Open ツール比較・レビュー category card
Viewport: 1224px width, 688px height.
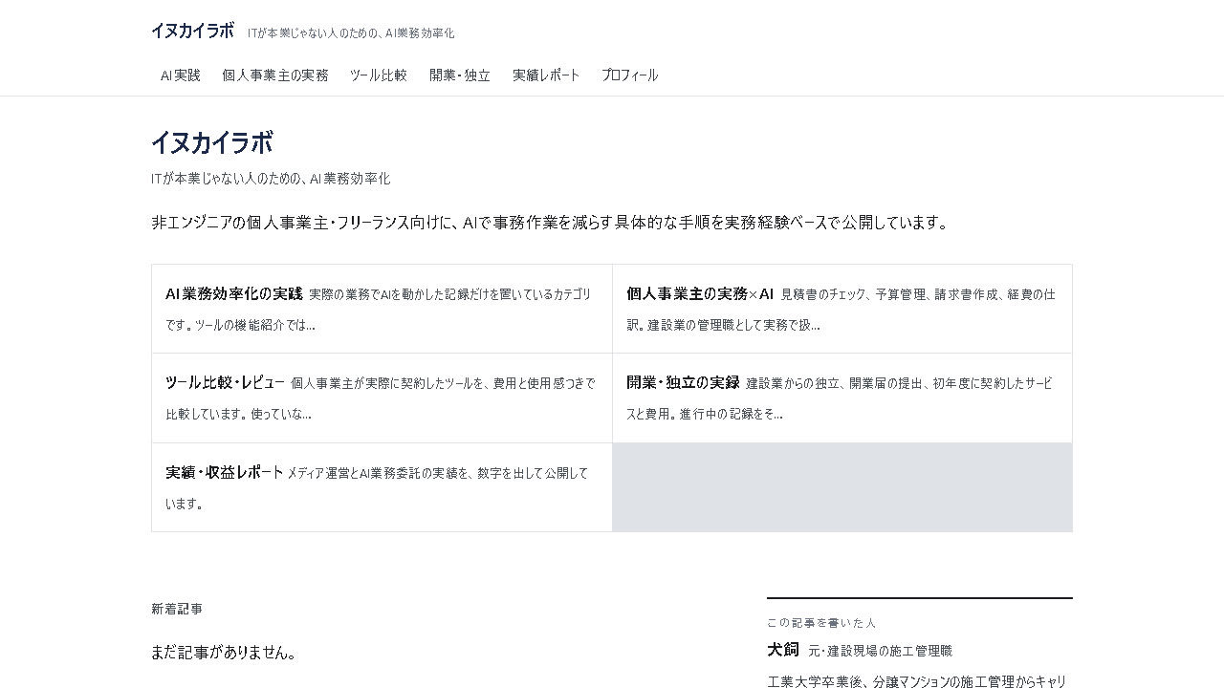click(x=382, y=398)
